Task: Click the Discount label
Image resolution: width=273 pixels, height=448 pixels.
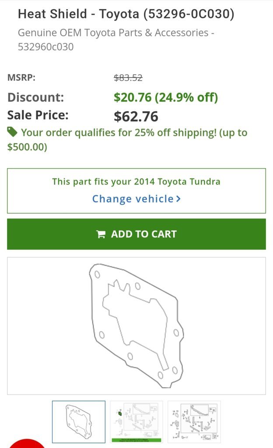Action: (x=36, y=97)
